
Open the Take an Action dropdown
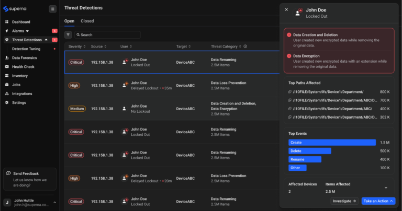pyautogui.click(x=378, y=201)
